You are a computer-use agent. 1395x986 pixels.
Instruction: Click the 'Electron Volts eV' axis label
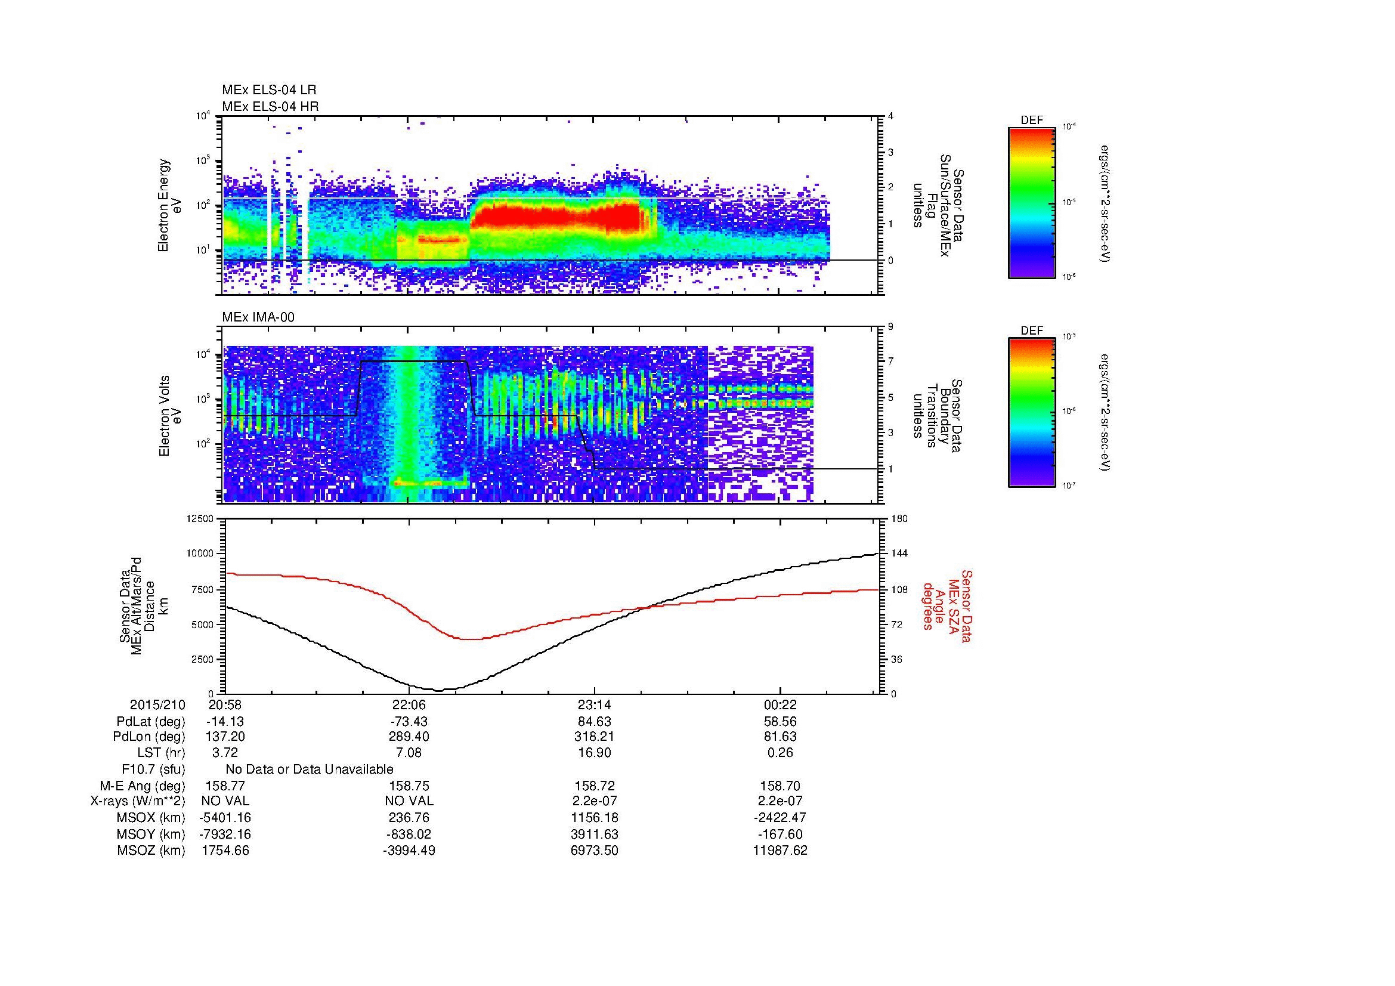169,416
